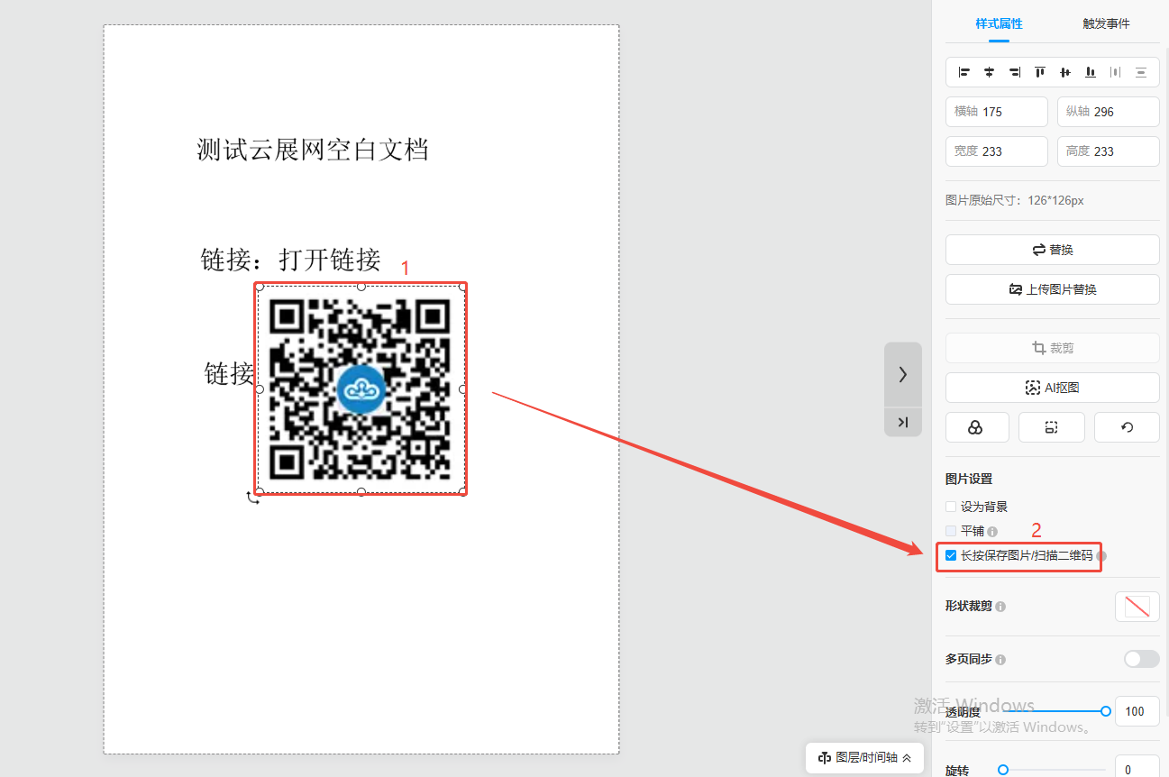Screen dimensions: 1169x777
Task: Click the 形状裁剪 shape swatch
Action: click(1137, 607)
